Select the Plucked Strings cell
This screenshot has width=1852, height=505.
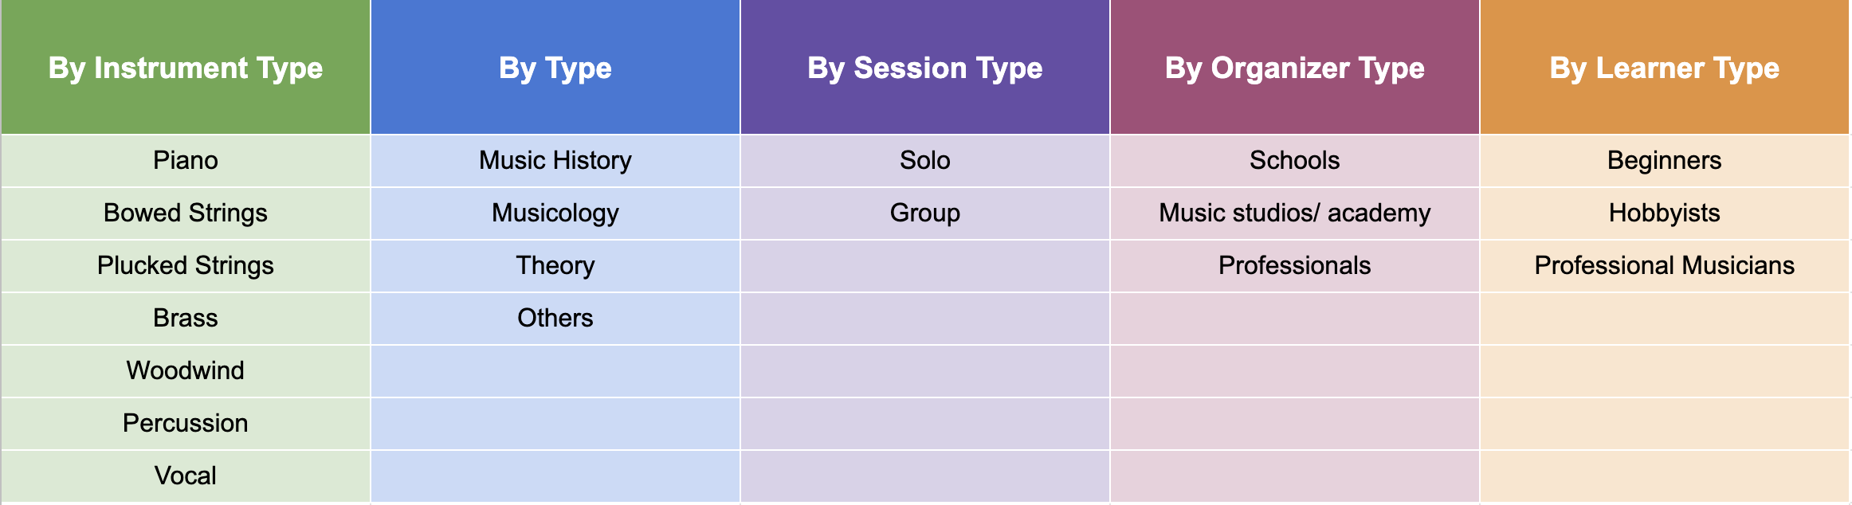click(186, 266)
